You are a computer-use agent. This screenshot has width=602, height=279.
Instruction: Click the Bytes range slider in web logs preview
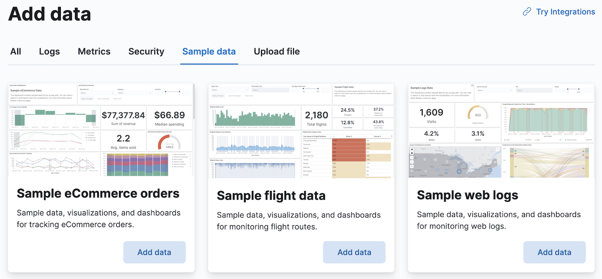573,89
